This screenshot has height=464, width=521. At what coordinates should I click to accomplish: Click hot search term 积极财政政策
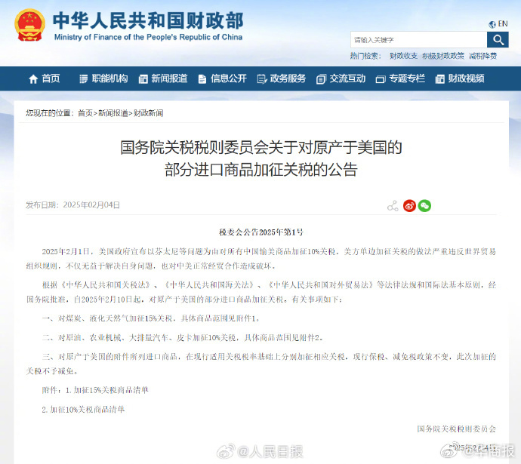tap(443, 56)
